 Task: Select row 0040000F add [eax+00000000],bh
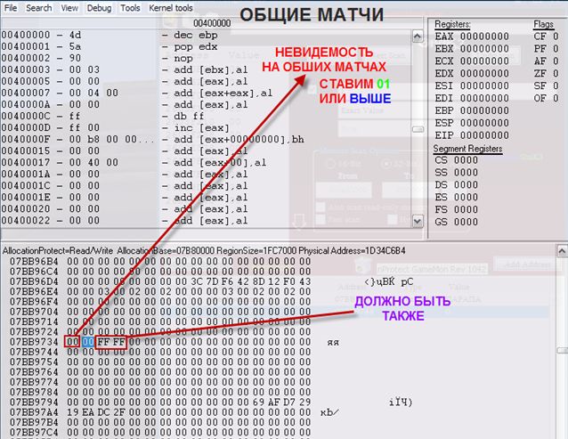[x=207, y=140]
